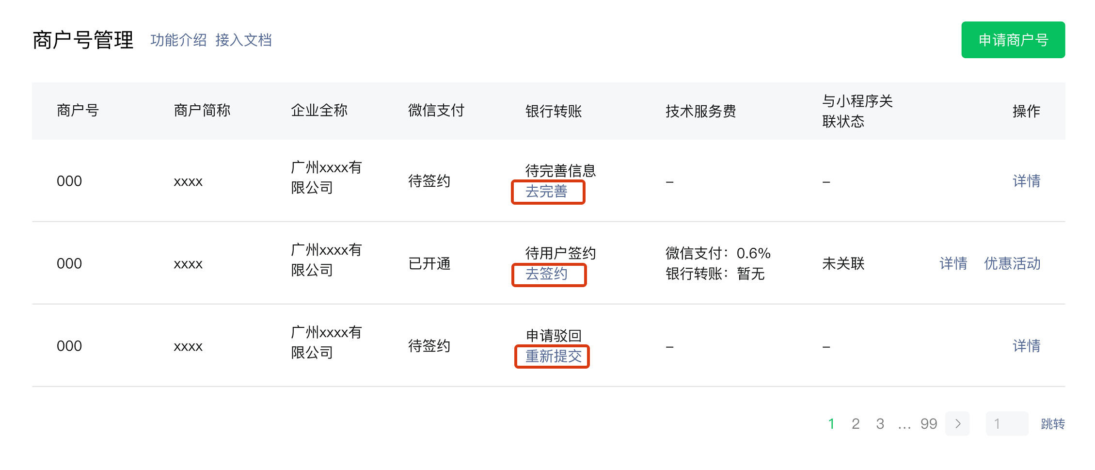Image resolution: width=1095 pixels, height=470 pixels.
Task: Click the 微信支付 column header
Action: [436, 111]
